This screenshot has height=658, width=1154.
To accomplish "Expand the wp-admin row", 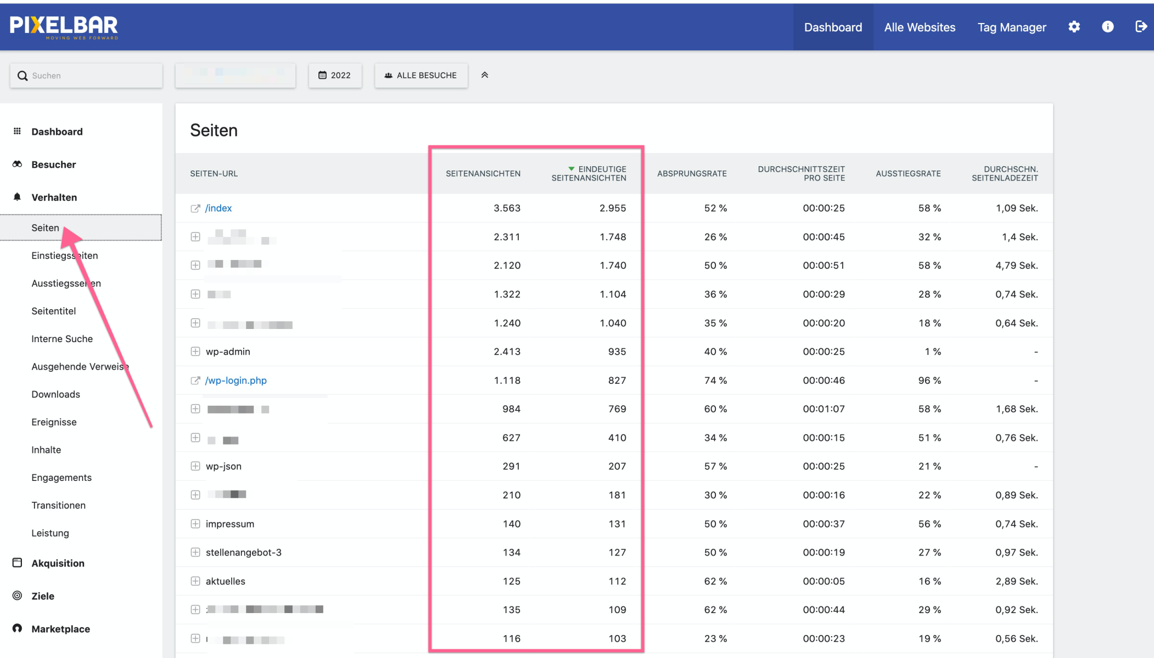I will tap(195, 351).
